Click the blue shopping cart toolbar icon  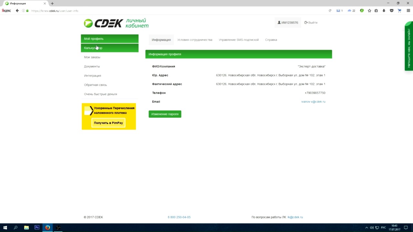point(399,11)
